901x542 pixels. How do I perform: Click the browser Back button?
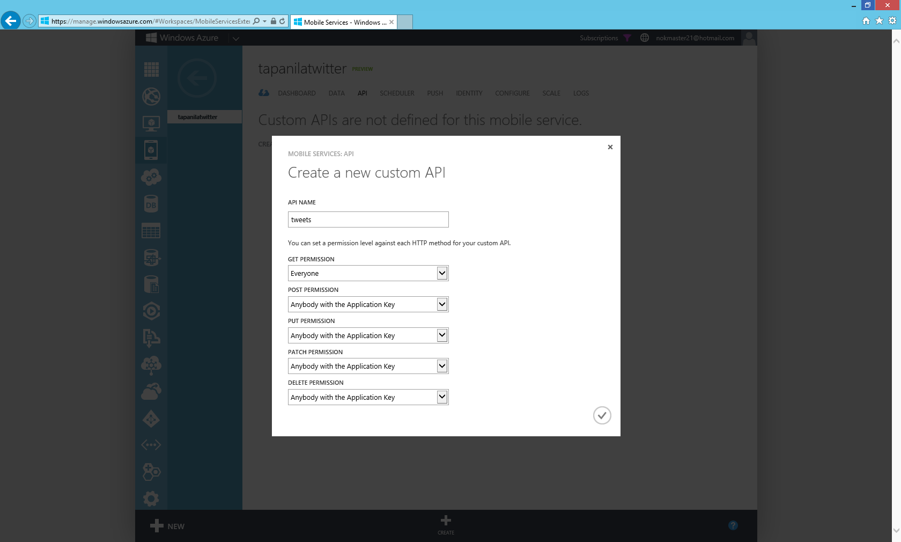pyautogui.click(x=11, y=21)
